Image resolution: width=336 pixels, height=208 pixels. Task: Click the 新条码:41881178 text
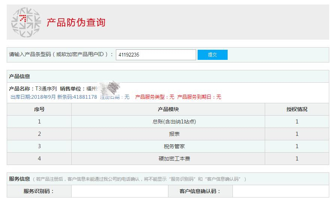point(77,97)
